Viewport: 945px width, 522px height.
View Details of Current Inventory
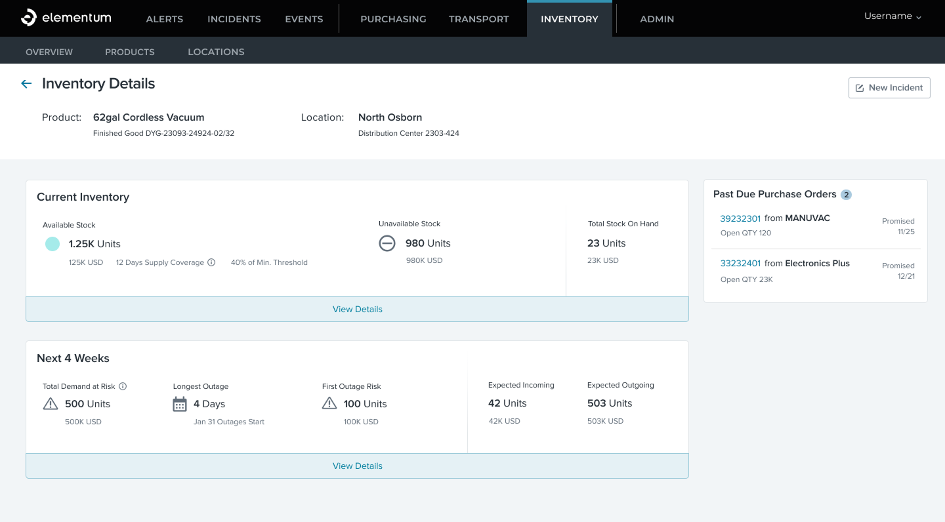(x=357, y=309)
